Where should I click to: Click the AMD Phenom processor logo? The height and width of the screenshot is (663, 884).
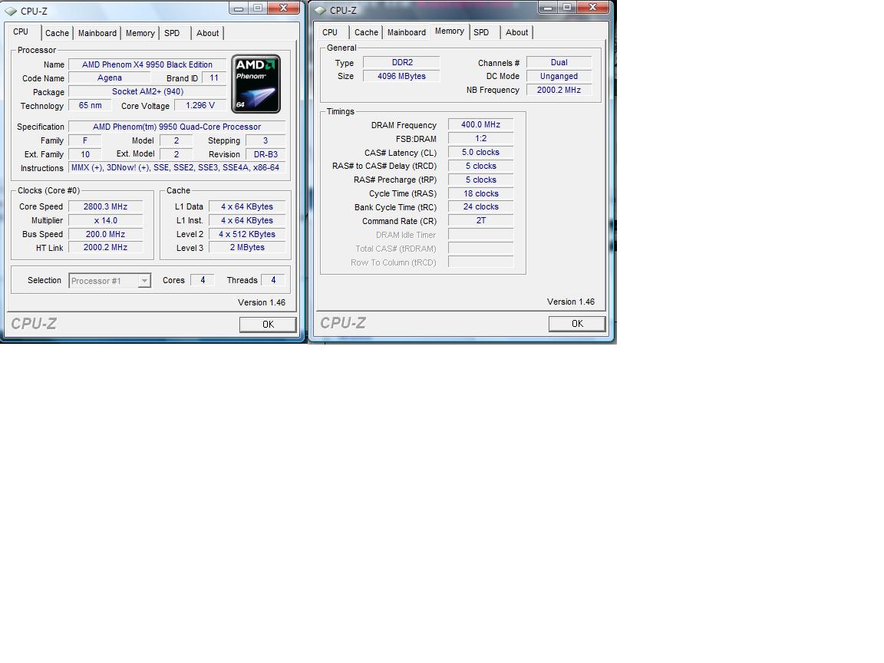click(x=256, y=84)
